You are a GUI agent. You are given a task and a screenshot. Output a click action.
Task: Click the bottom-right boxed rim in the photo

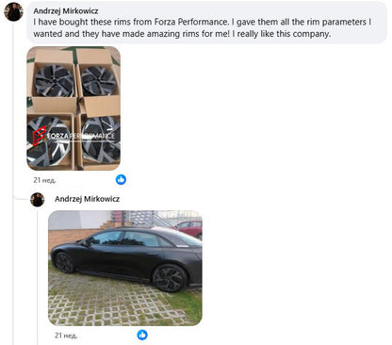point(101,140)
